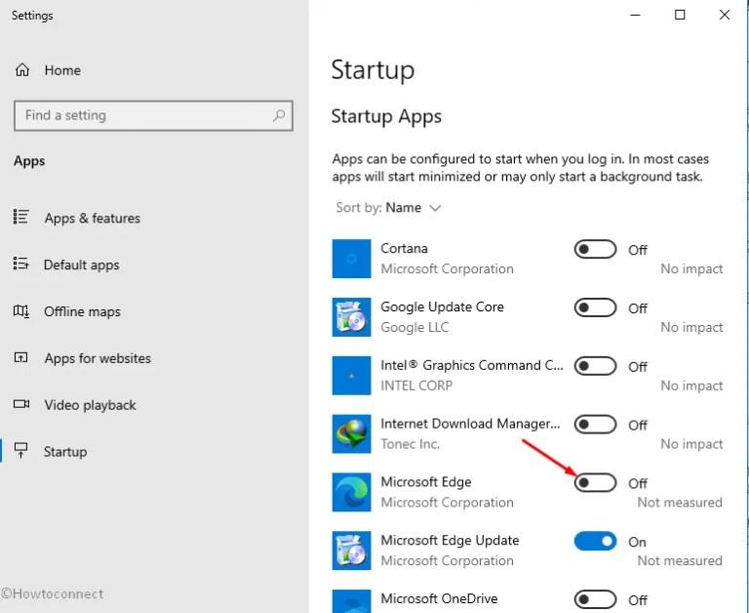
Task: Click the Startup sidebar icon
Action: 21,450
